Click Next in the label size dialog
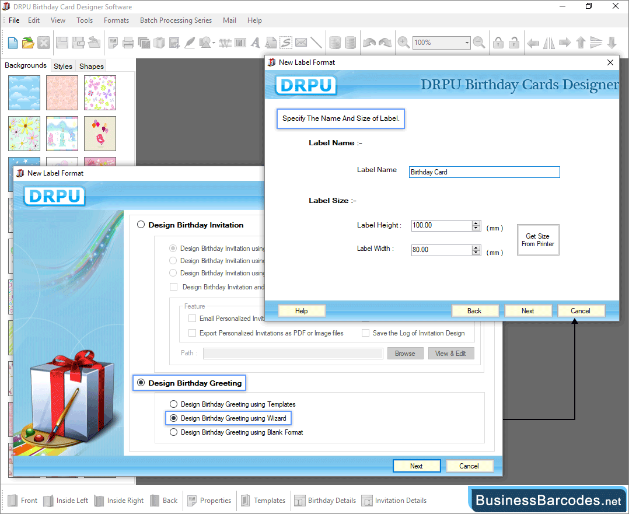This screenshot has height=514, width=629. [528, 311]
